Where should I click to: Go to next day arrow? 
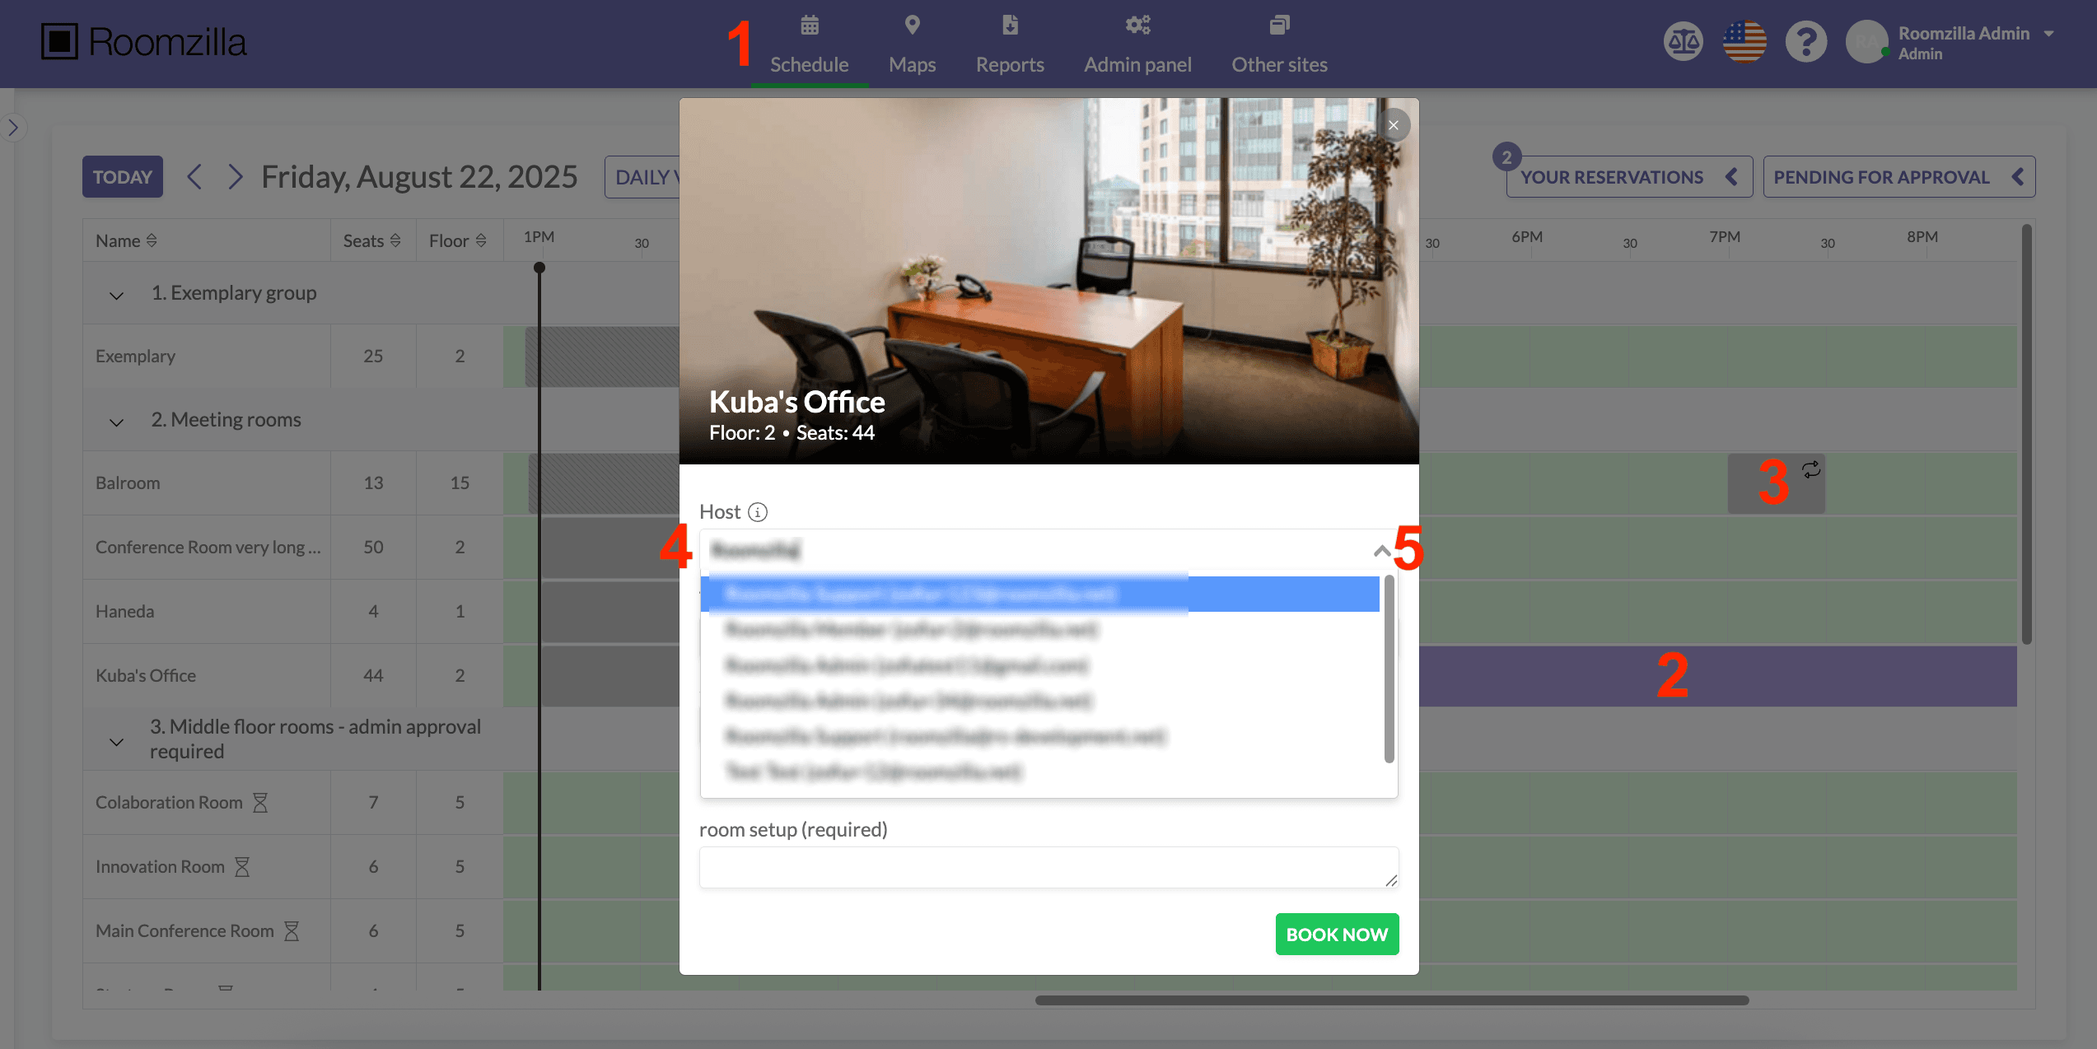click(x=236, y=176)
